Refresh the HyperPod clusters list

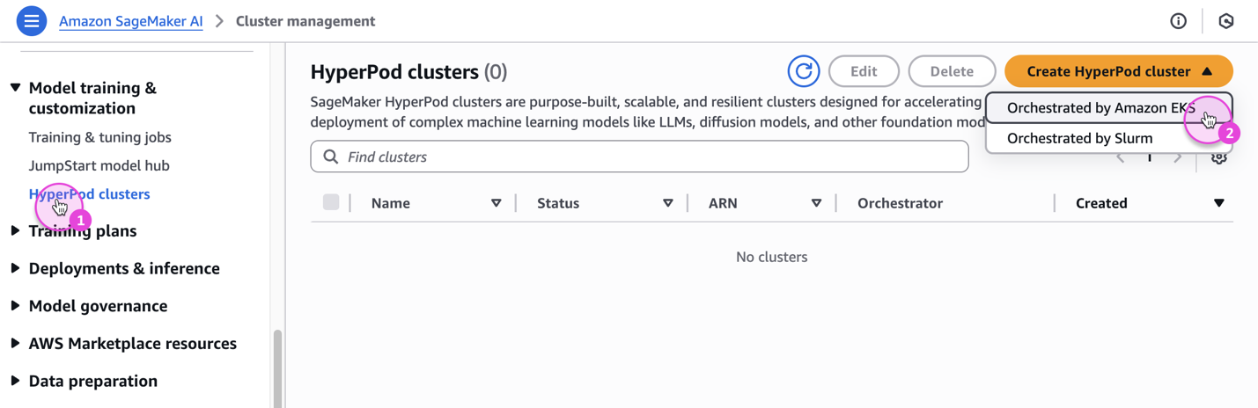pyautogui.click(x=804, y=71)
